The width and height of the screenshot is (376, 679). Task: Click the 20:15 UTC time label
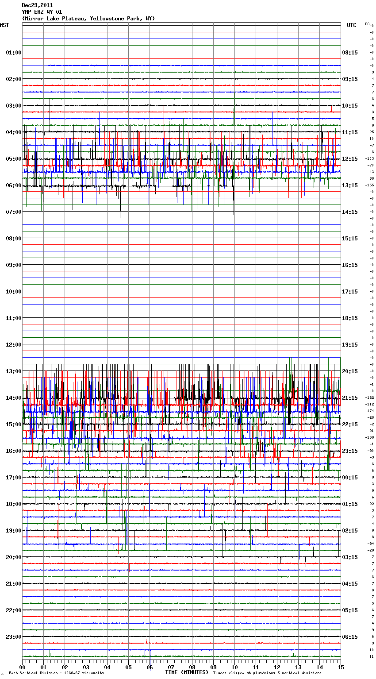click(x=350, y=371)
